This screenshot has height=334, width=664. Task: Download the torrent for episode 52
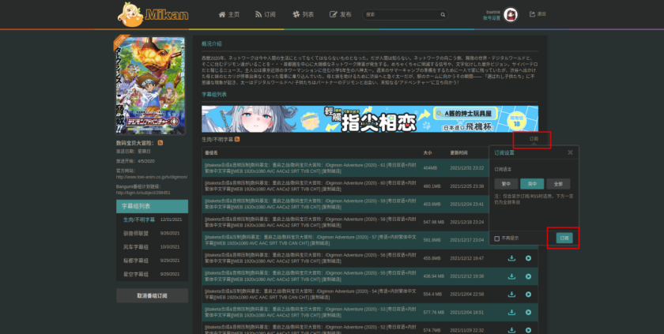tap(511, 330)
